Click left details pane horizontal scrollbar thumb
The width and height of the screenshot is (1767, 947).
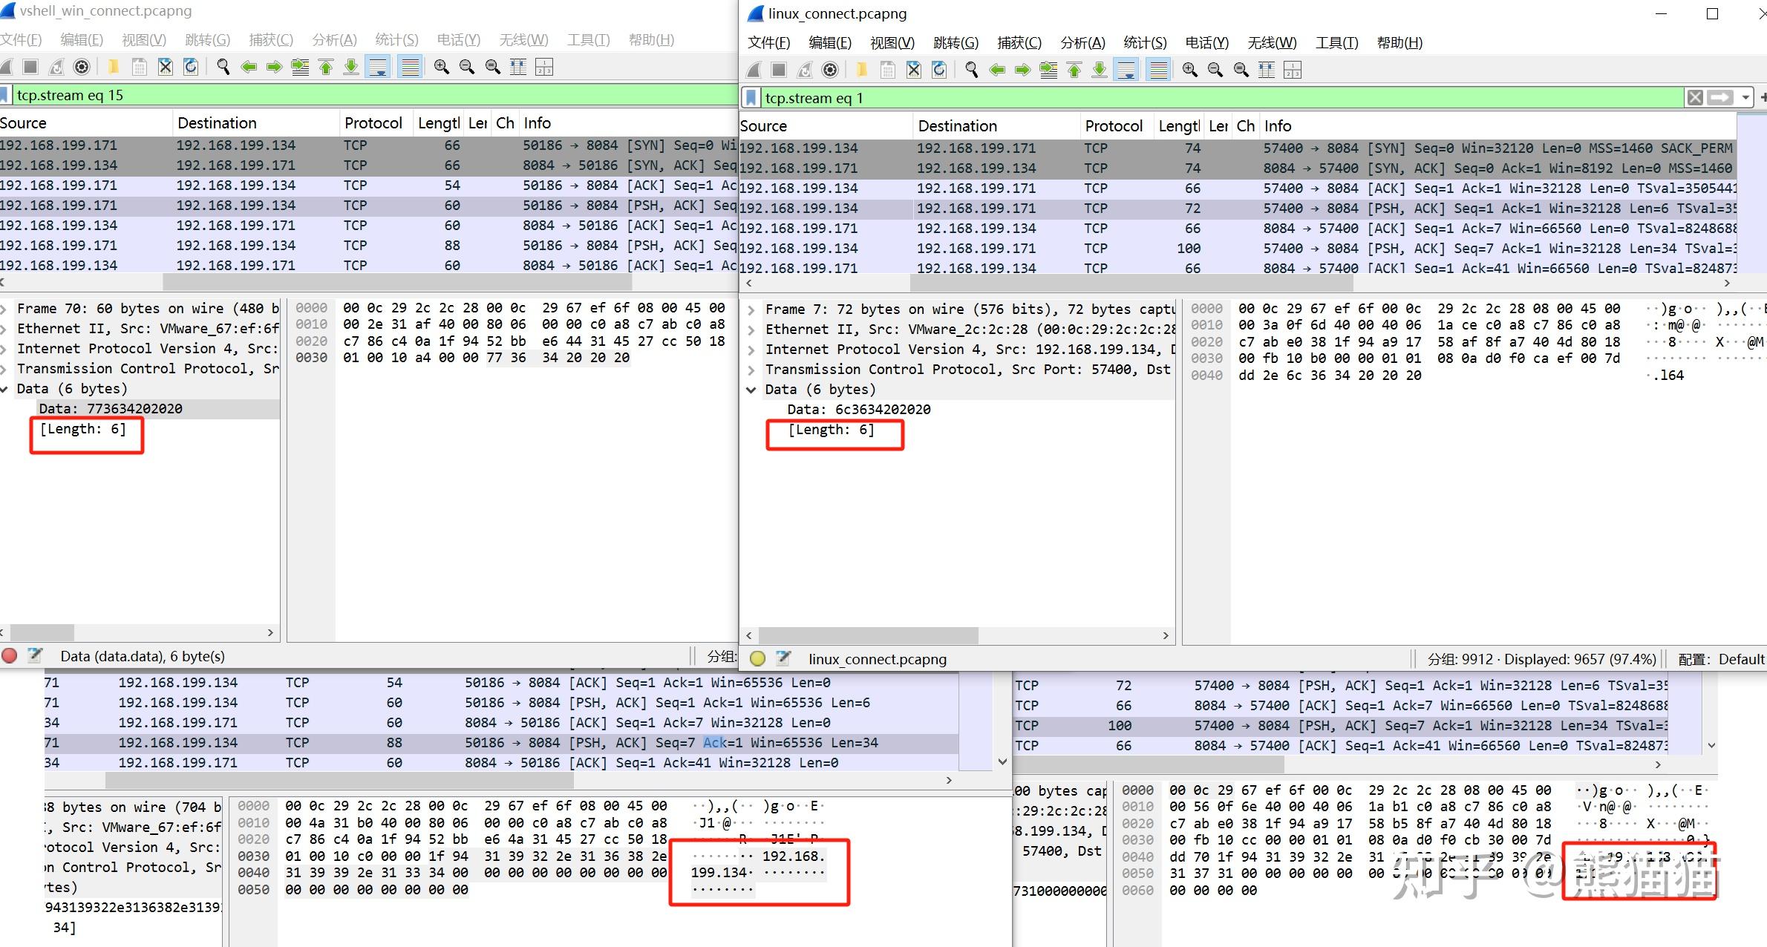click(41, 632)
